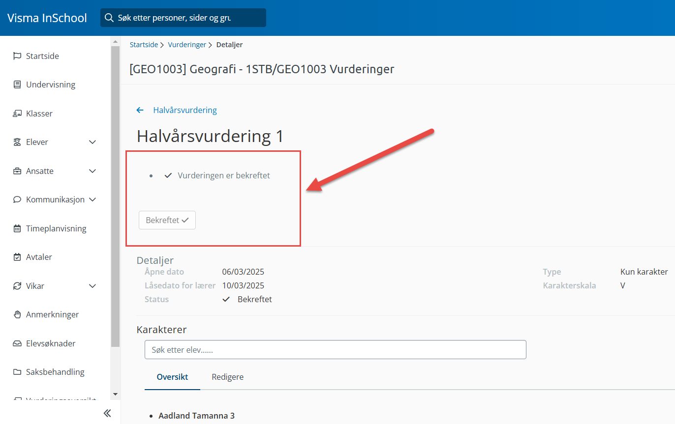Click the Visma InSchool logo text

(47, 18)
